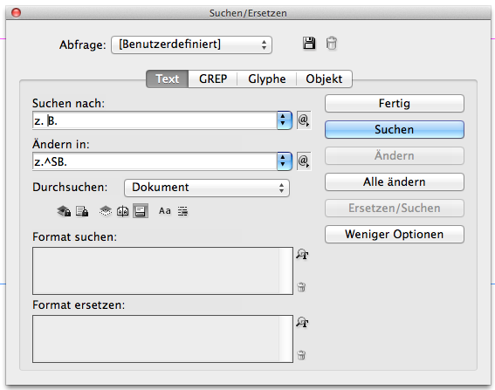495x390 pixels.
Task: Open special characters menu for Suchen nach
Action: [x=304, y=120]
